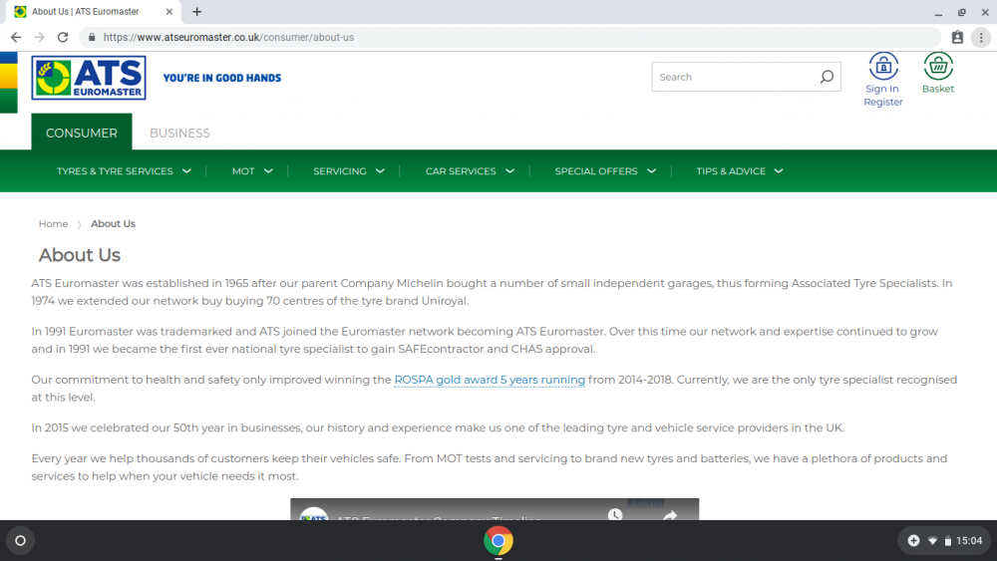Click the video share arrow icon
Viewport: 997px width, 561px height.
click(670, 515)
